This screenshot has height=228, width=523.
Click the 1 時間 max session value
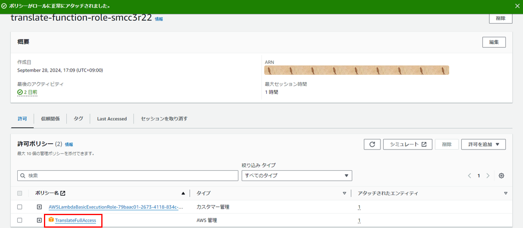[x=272, y=92]
